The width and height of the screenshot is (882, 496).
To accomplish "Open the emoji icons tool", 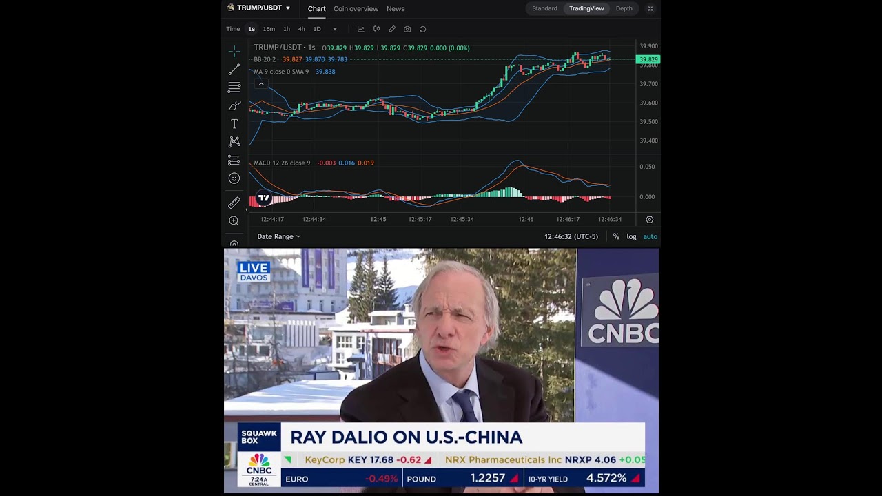I will 234,178.
